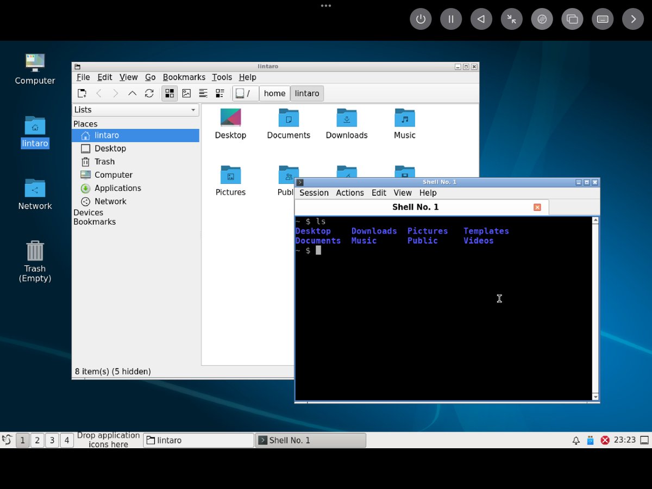The image size is (652, 489).
Task: Click the keyboard icon in the top bar
Action: click(603, 19)
